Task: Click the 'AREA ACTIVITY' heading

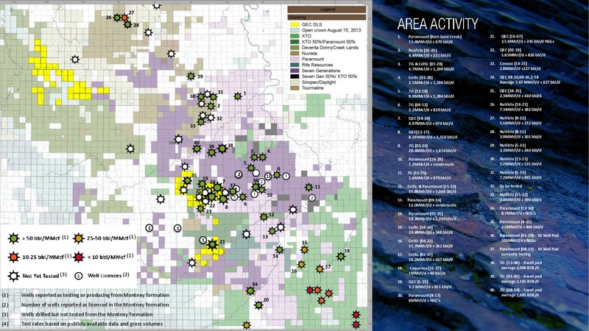Action: point(437,24)
